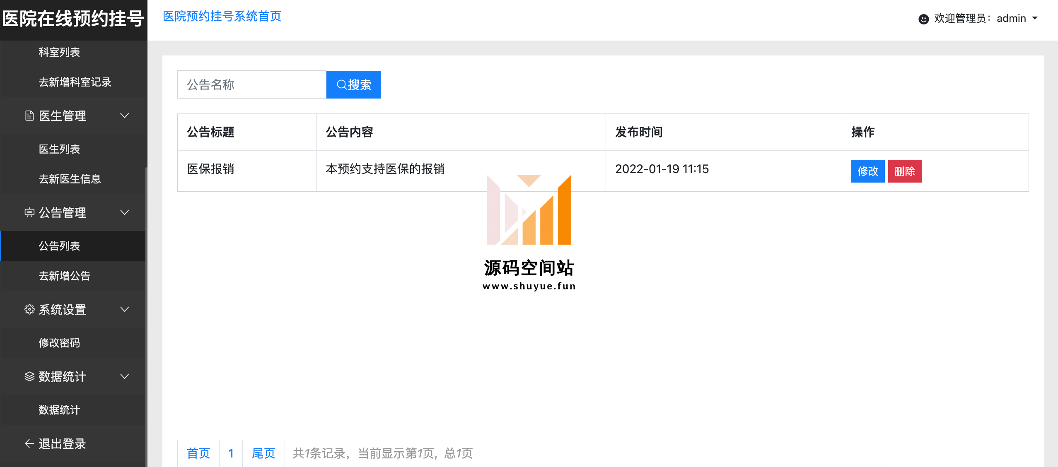Click the 公告内容 column header
Screen dimensions: 1058x467
(x=461, y=132)
